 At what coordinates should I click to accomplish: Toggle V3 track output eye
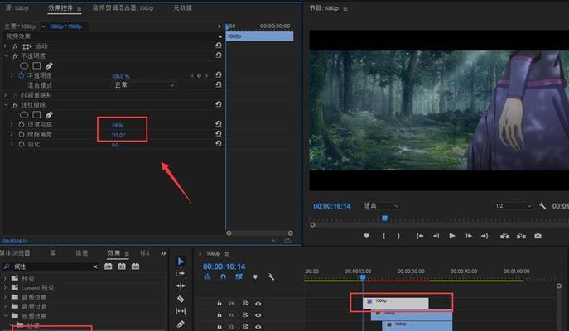pos(258,315)
